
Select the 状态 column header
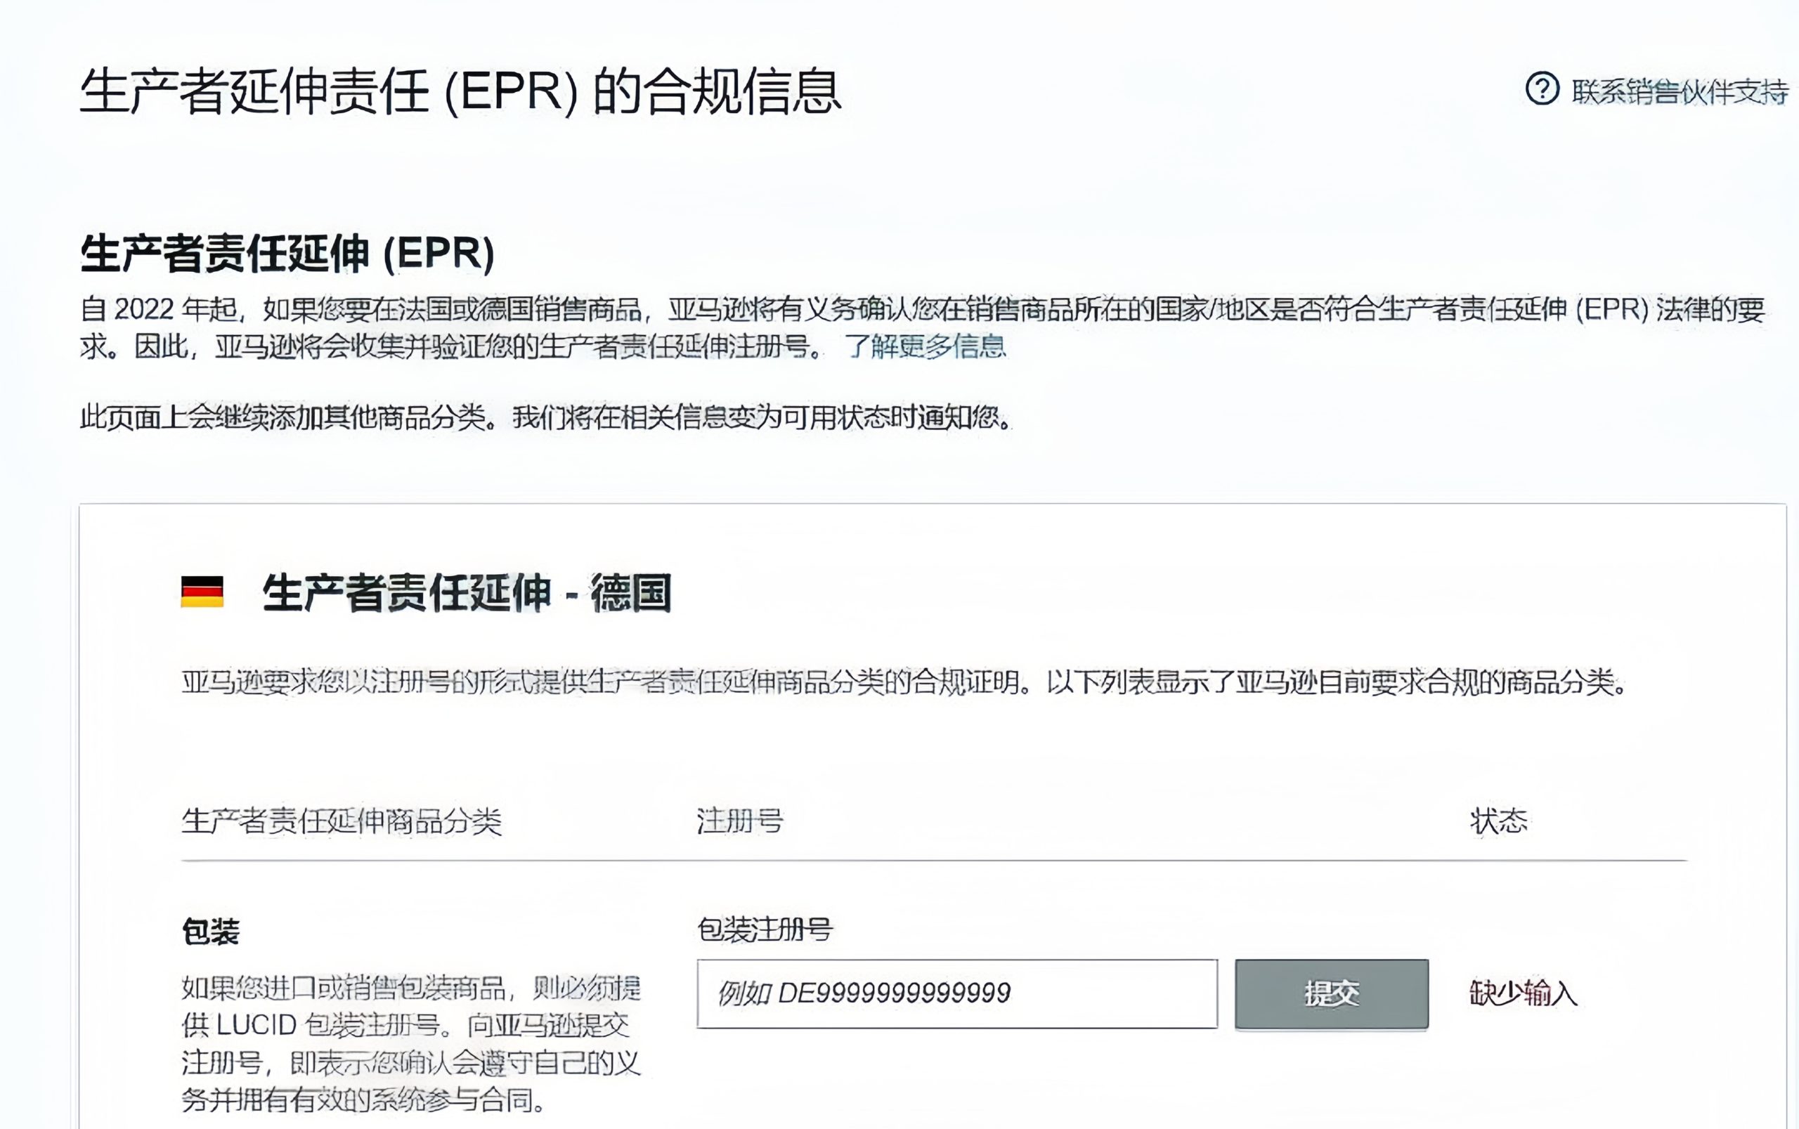(x=1498, y=821)
